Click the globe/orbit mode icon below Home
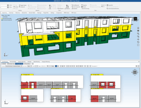Viewport: 141px width, 108px height. click(138, 31)
